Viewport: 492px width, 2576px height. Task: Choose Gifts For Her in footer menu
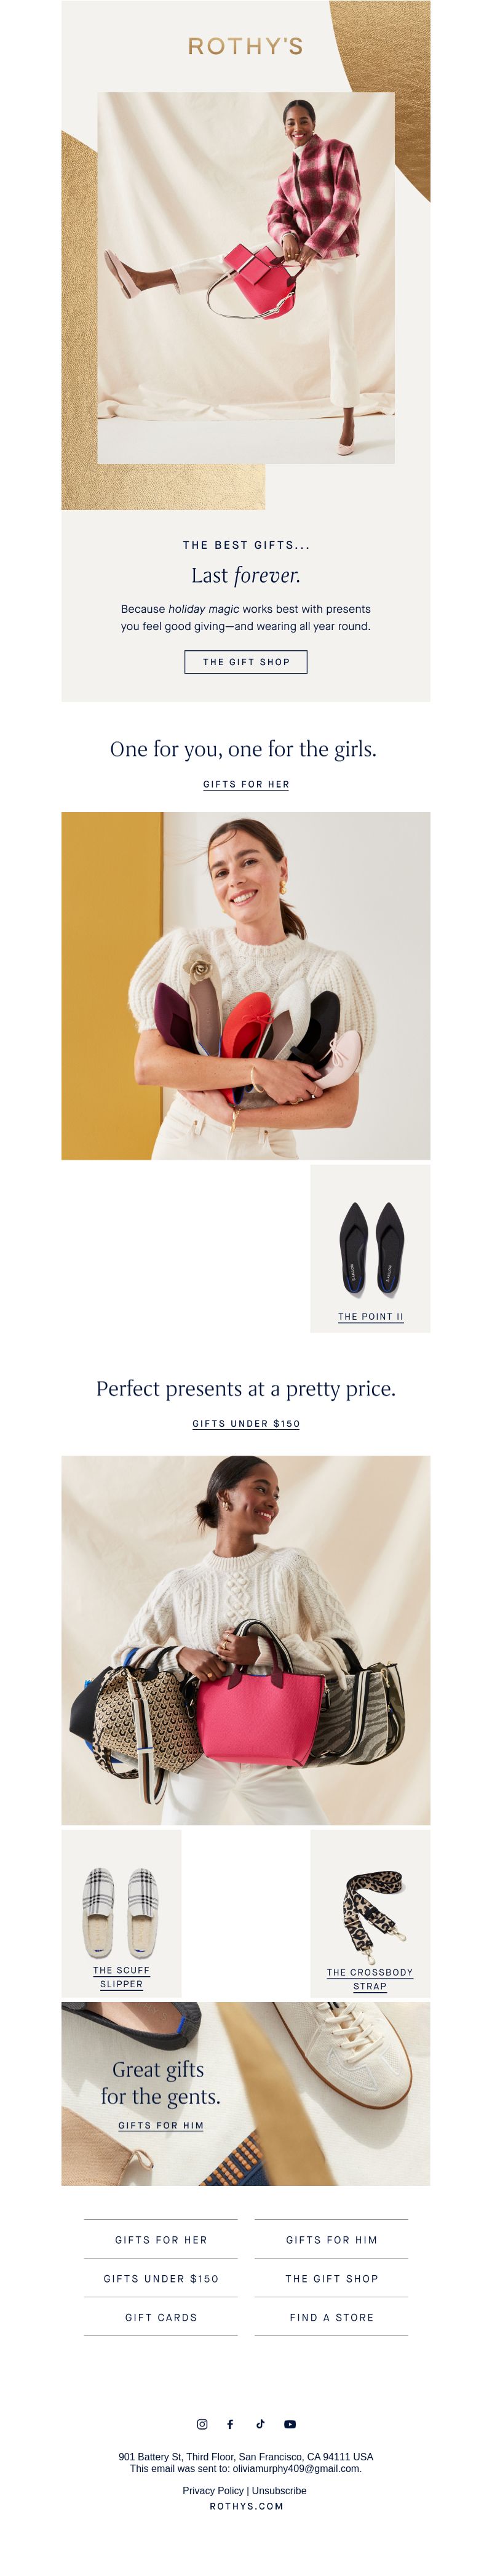point(161,2239)
